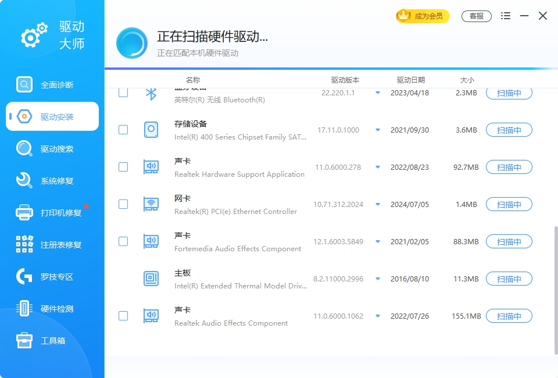Expand version dropdown for 8.2.11000.2996

pyautogui.click(x=378, y=279)
